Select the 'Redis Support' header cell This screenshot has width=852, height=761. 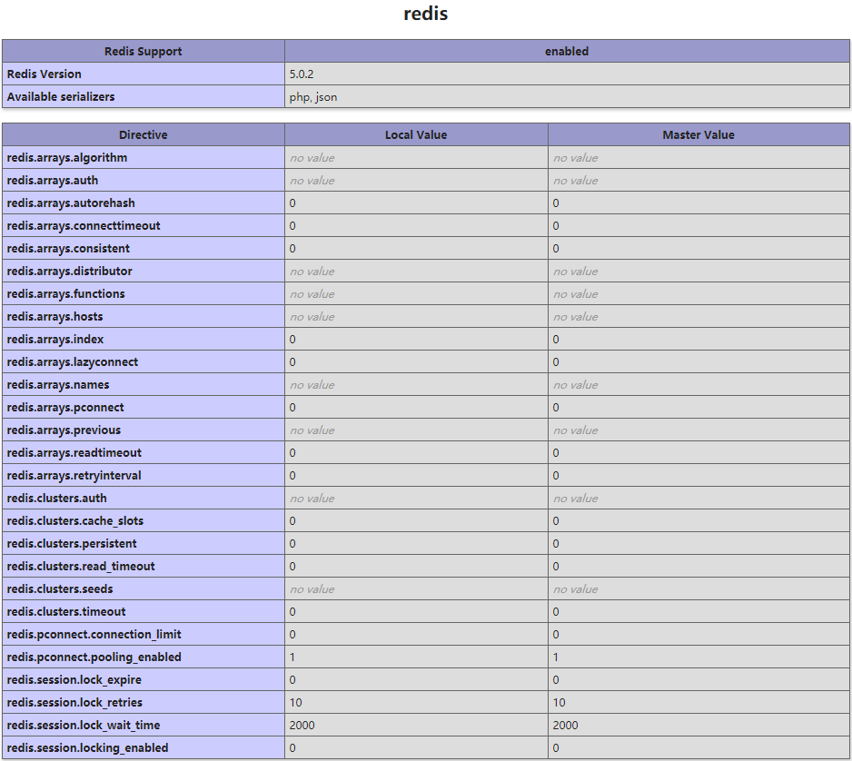click(x=144, y=51)
